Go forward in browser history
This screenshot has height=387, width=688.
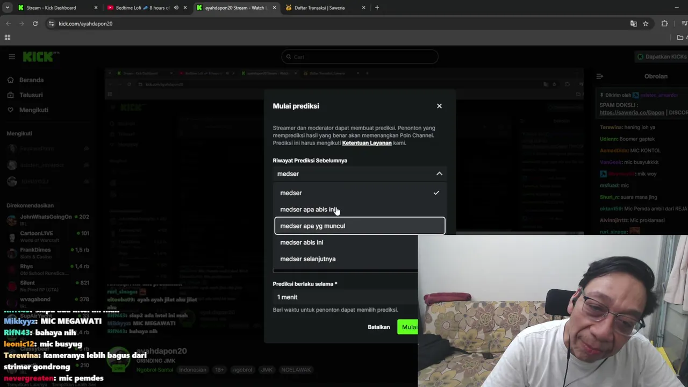pyautogui.click(x=21, y=24)
